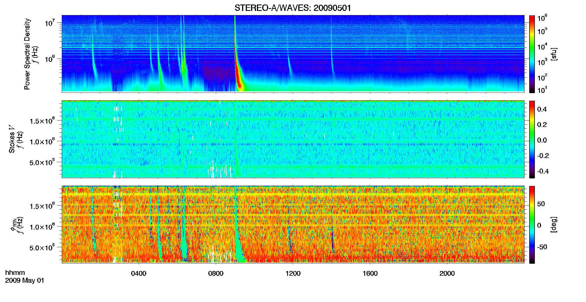Select the 1.0×10⁶ tick on the φ RTN axis

42,227
